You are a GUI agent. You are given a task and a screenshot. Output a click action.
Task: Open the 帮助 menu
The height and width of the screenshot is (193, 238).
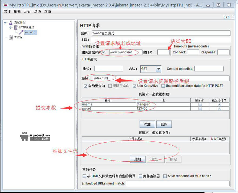coord(47,11)
